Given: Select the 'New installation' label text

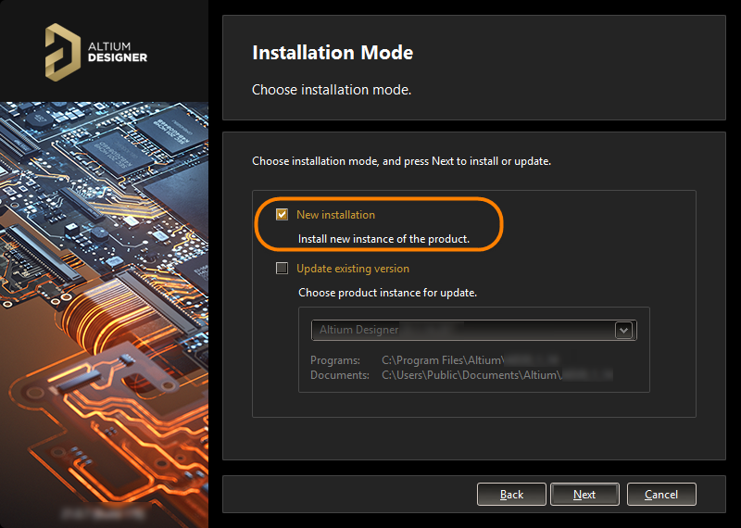Looking at the screenshot, I should click(335, 215).
